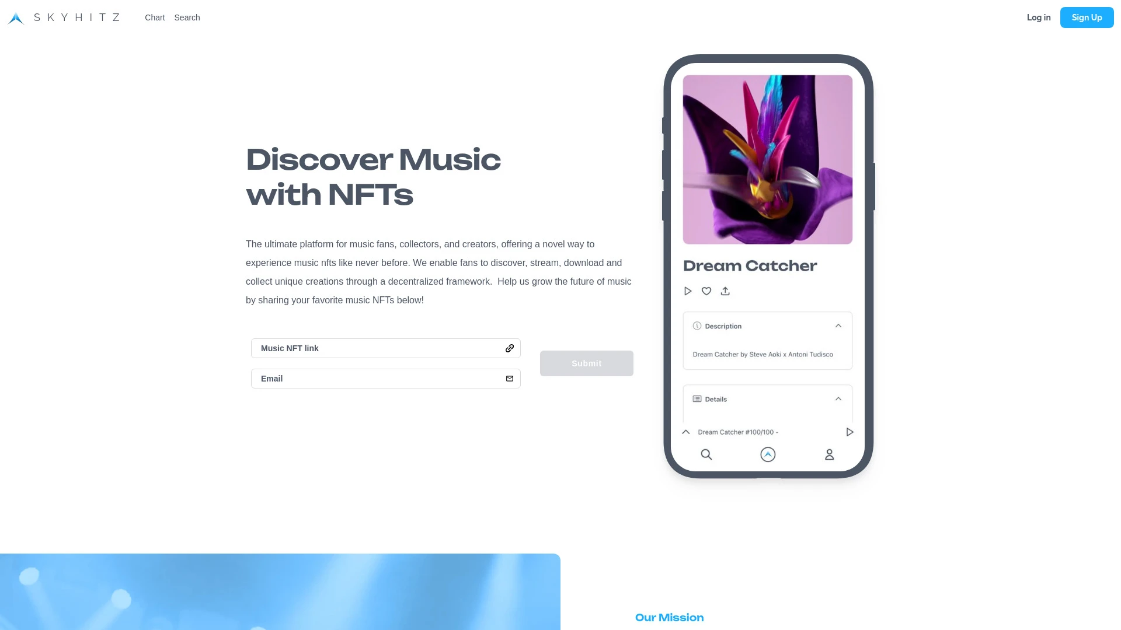Viewport: 1121px width, 630px height.
Task: Click the share/upload icon on Dream Catcher
Action: pyautogui.click(x=725, y=290)
